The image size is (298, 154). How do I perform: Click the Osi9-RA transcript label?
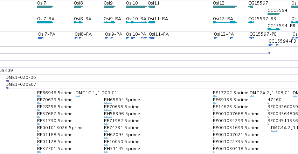coord(112,19)
